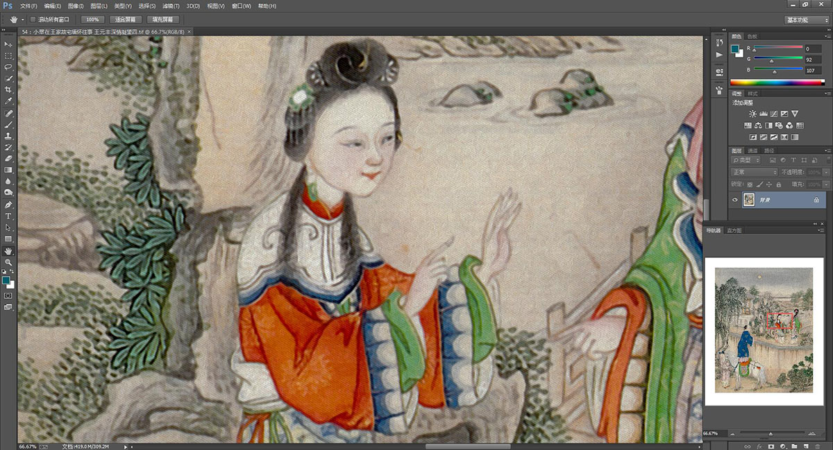The image size is (833, 450).
Task: Select the Blur tool
Action: coord(8,182)
